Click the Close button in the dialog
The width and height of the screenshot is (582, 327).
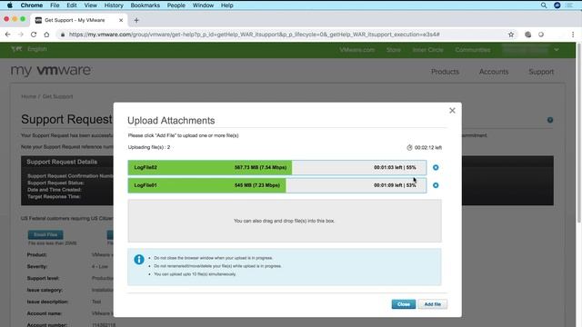(404, 304)
